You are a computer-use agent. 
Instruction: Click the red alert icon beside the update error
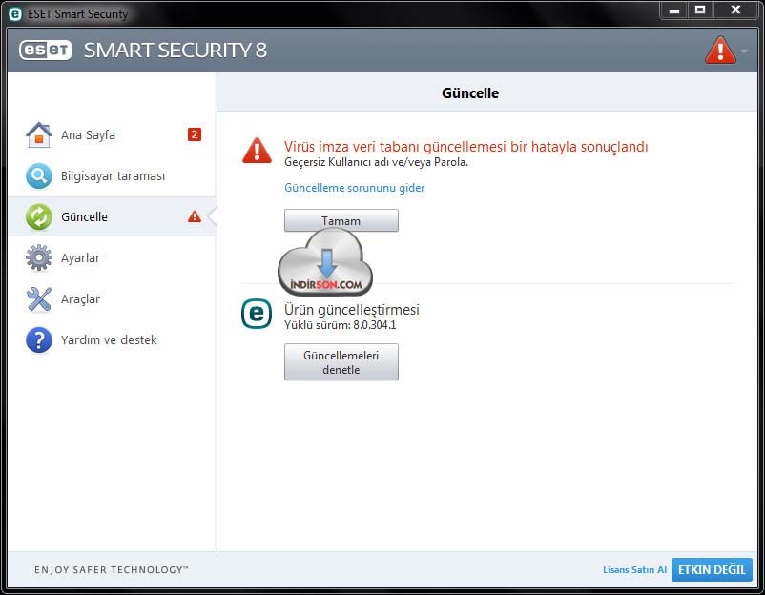[x=258, y=151]
